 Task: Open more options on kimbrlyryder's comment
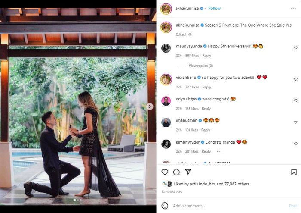point(219,151)
